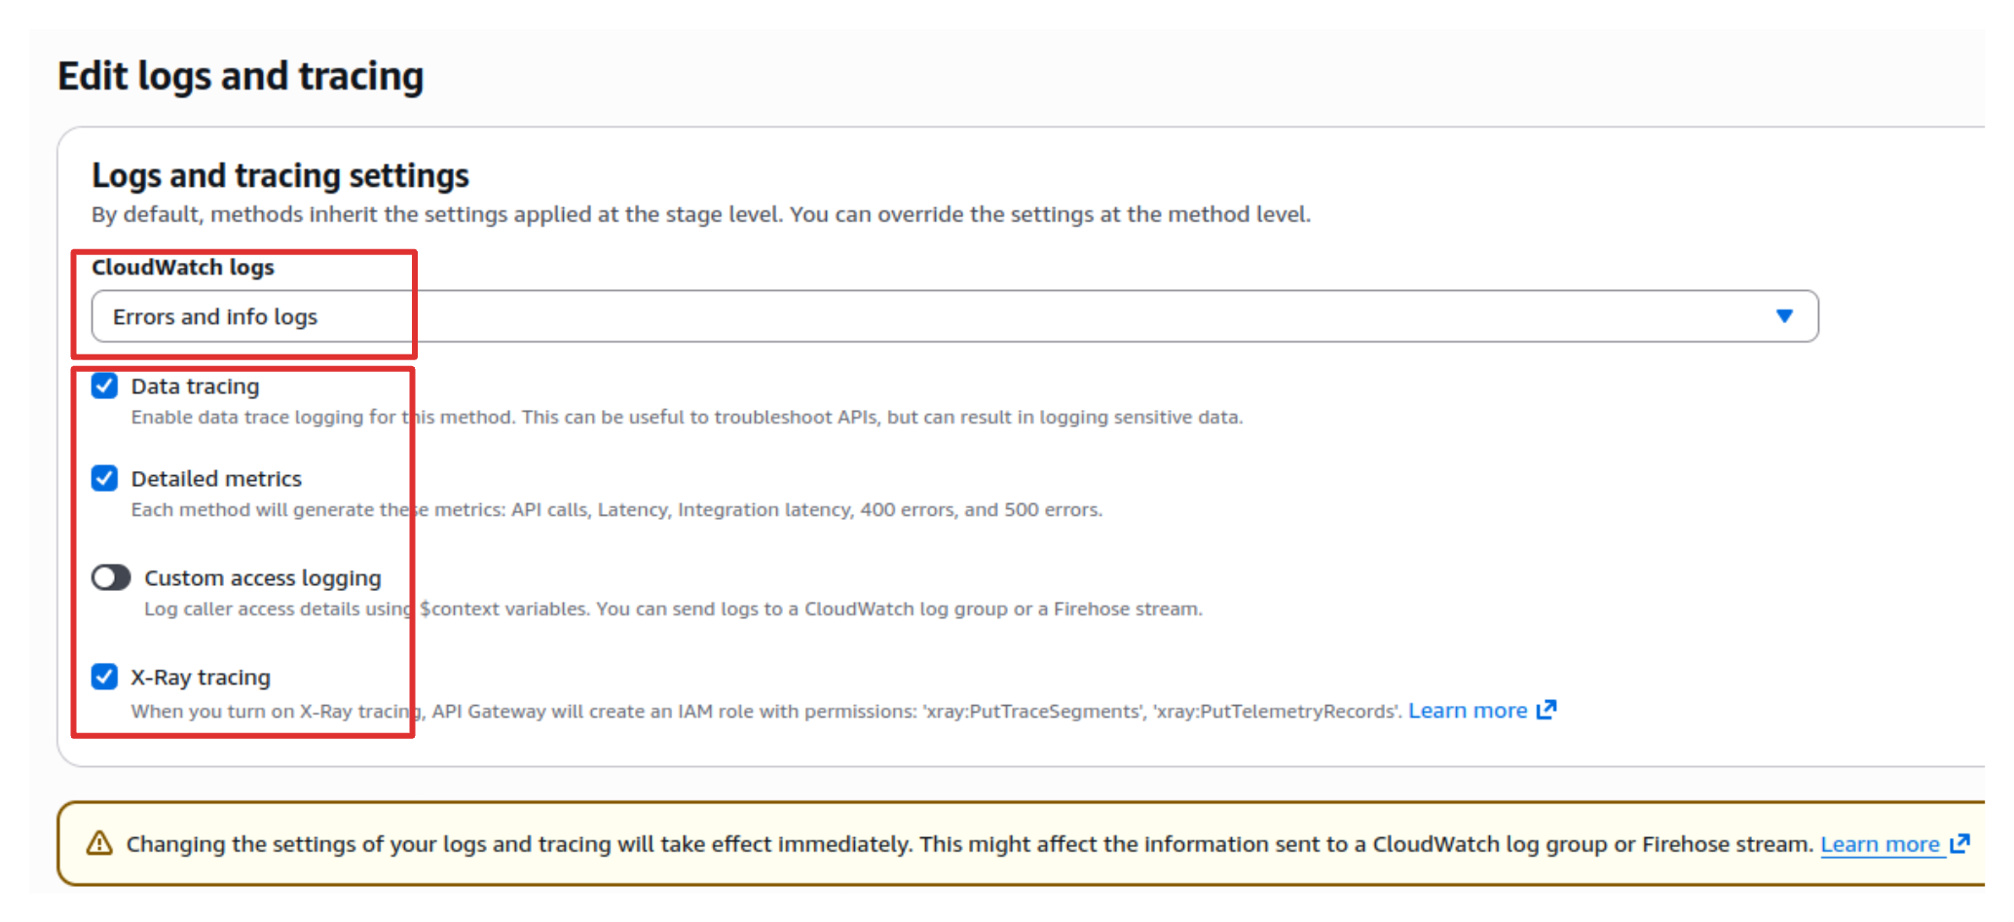This screenshot has width=2014, height=922.
Task: Uncheck the X-Ray tracing checkbox
Action: pos(104,677)
